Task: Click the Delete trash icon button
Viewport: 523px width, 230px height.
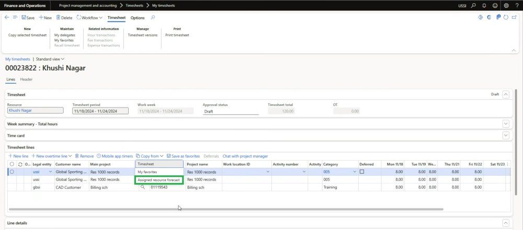Action: pyautogui.click(x=57, y=18)
